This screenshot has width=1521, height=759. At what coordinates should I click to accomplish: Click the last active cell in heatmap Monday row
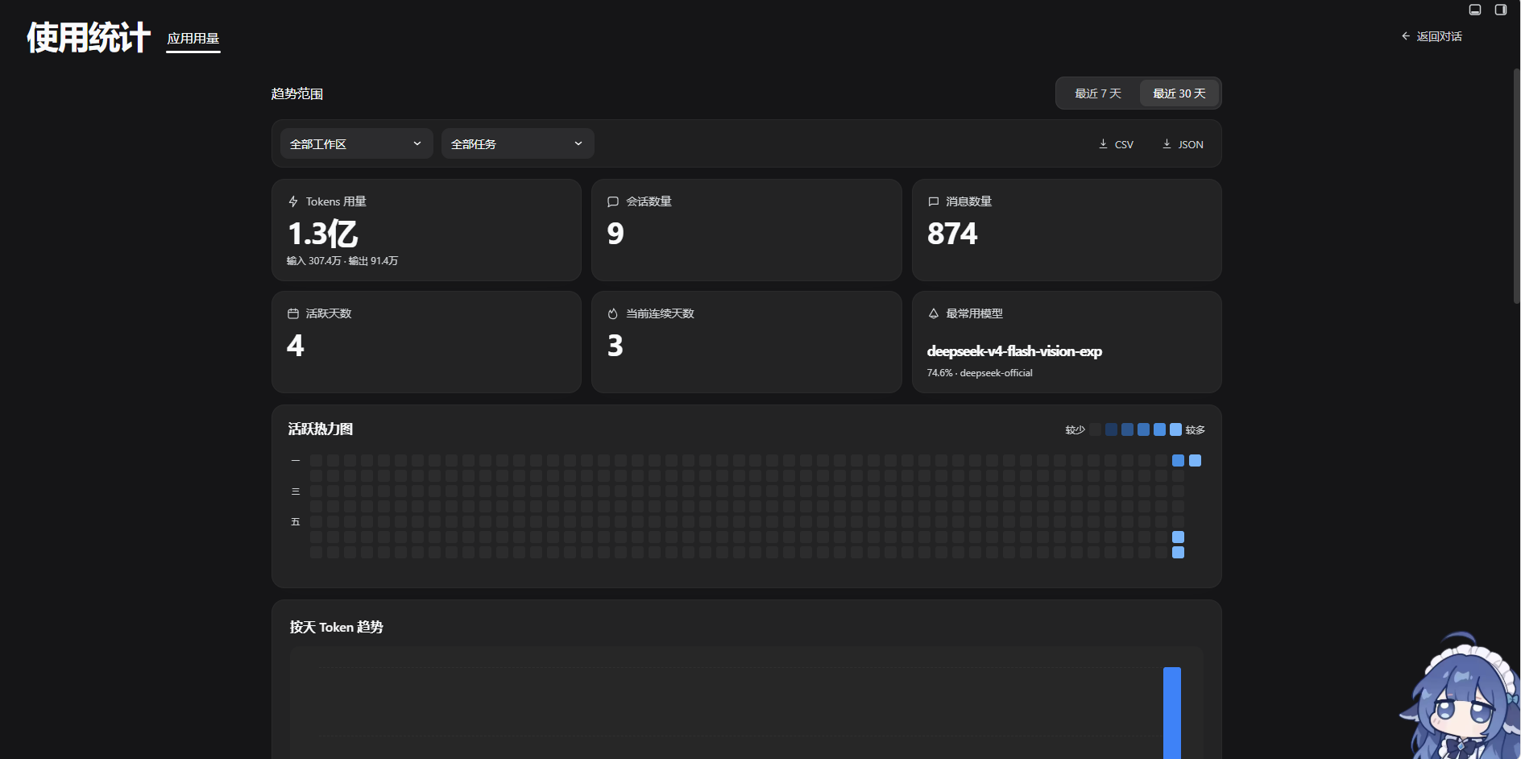tap(1195, 461)
